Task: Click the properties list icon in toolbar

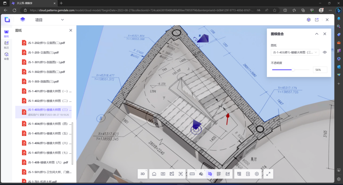Action: (248, 174)
